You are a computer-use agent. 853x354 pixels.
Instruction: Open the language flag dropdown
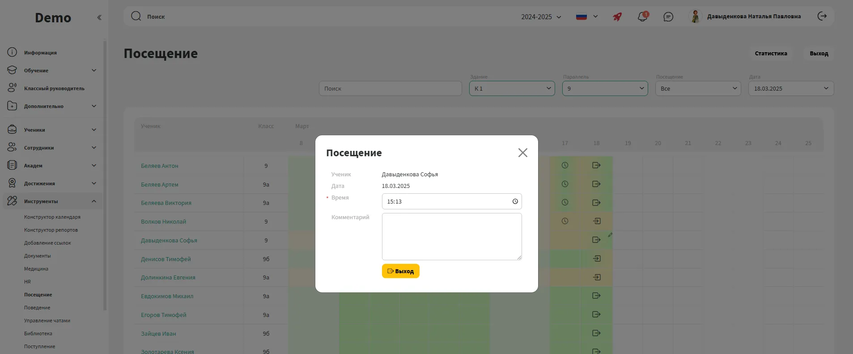tap(586, 17)
